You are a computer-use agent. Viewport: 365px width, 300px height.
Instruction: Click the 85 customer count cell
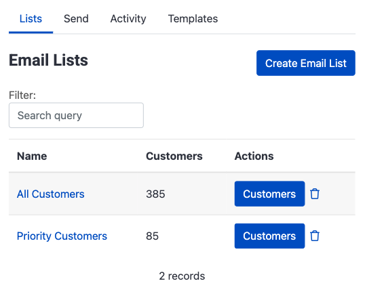coord(152,236)
